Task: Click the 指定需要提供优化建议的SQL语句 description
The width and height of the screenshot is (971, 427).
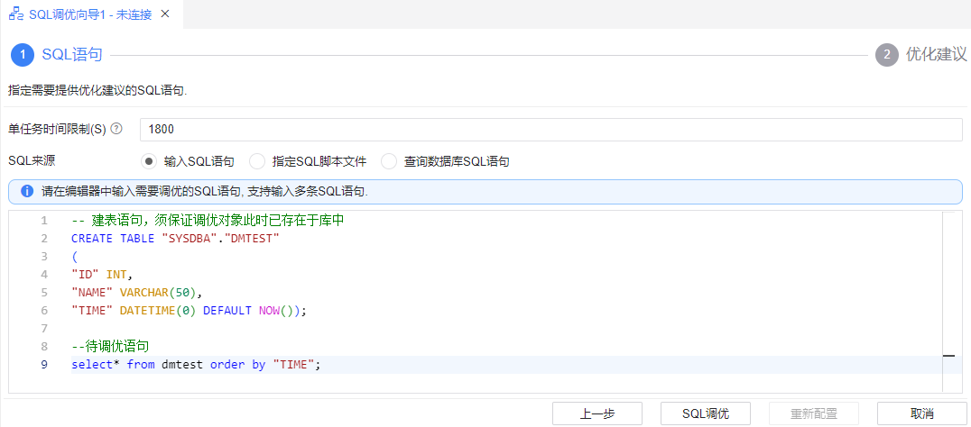Action: tap(97, 91)
